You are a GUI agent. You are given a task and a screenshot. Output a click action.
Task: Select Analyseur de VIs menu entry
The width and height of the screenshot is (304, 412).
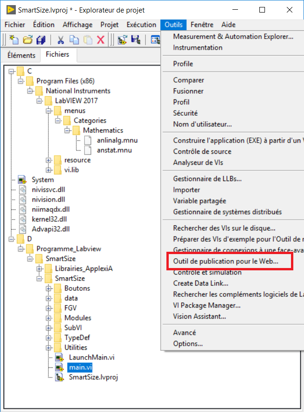point(198,163)
